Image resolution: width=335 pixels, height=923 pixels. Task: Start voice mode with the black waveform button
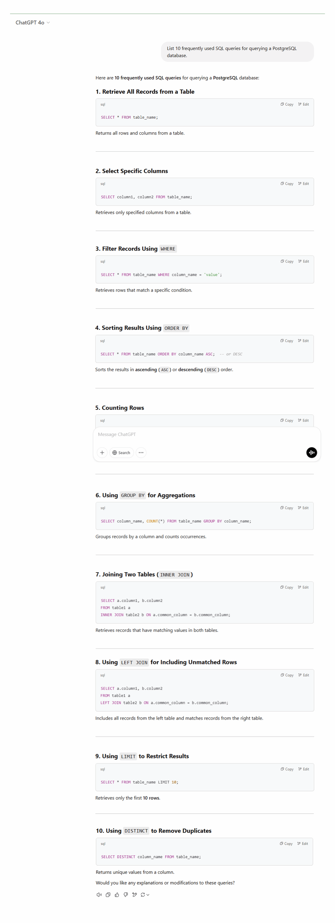click(x=311, y=452)
